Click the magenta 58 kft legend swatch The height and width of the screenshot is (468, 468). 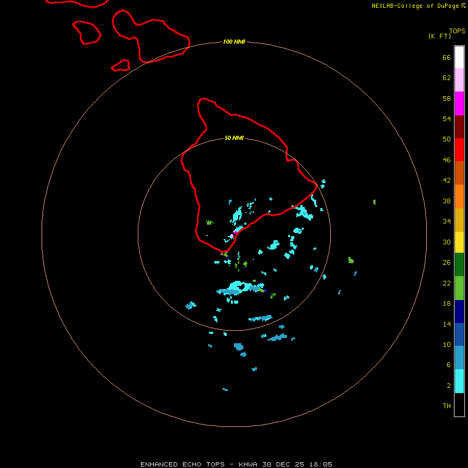pyautogui.click(x=459, y=103)
